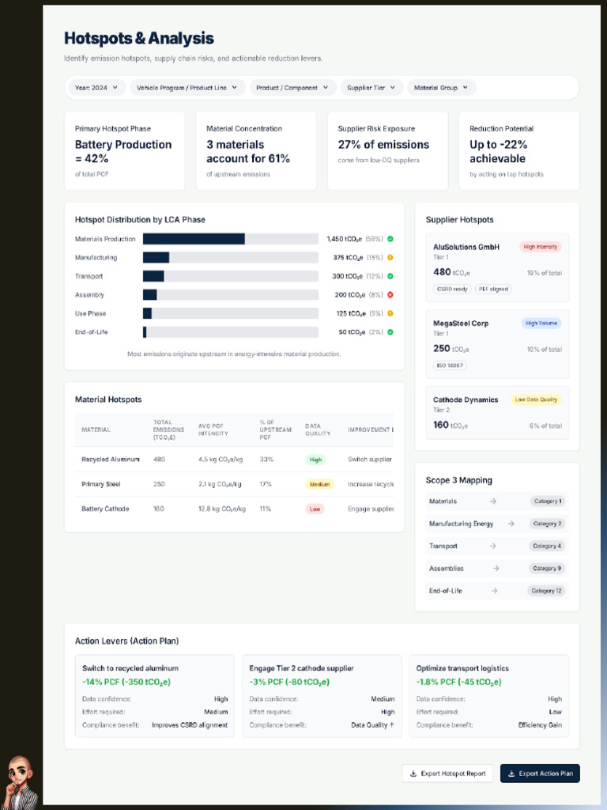Viewport: 607px width, 810px height.
Task: Click arrow icon next to Manufacturing Energy
Action: point(511,524)
